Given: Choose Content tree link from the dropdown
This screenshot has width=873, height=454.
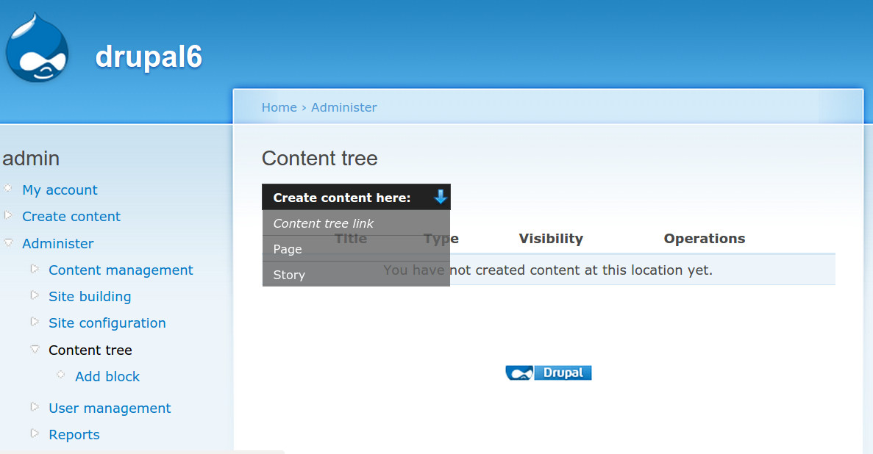Looking at the screenshot, I should (356, 223).
